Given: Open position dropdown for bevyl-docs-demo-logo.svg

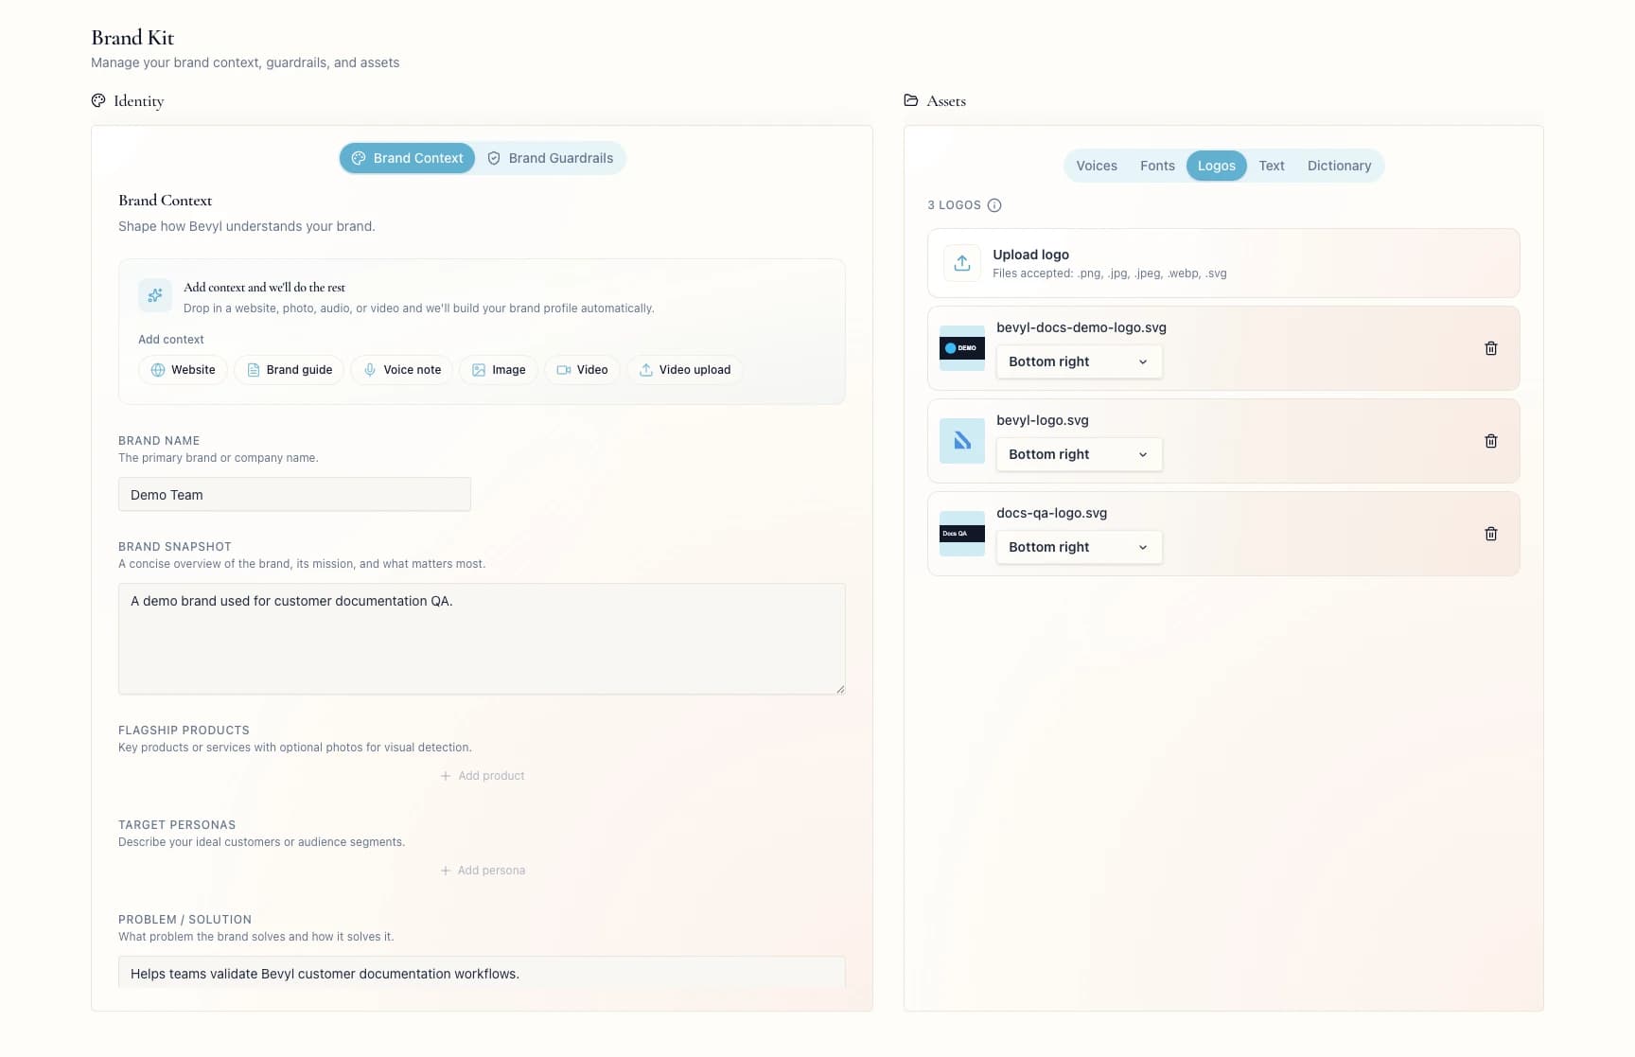Looking at the screenshot, I should point(1079,361).
